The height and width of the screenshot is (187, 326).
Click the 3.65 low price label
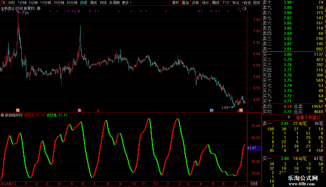(225, 107)
